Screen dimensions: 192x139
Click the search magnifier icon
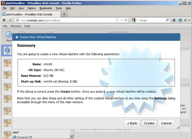coord(167,20)
